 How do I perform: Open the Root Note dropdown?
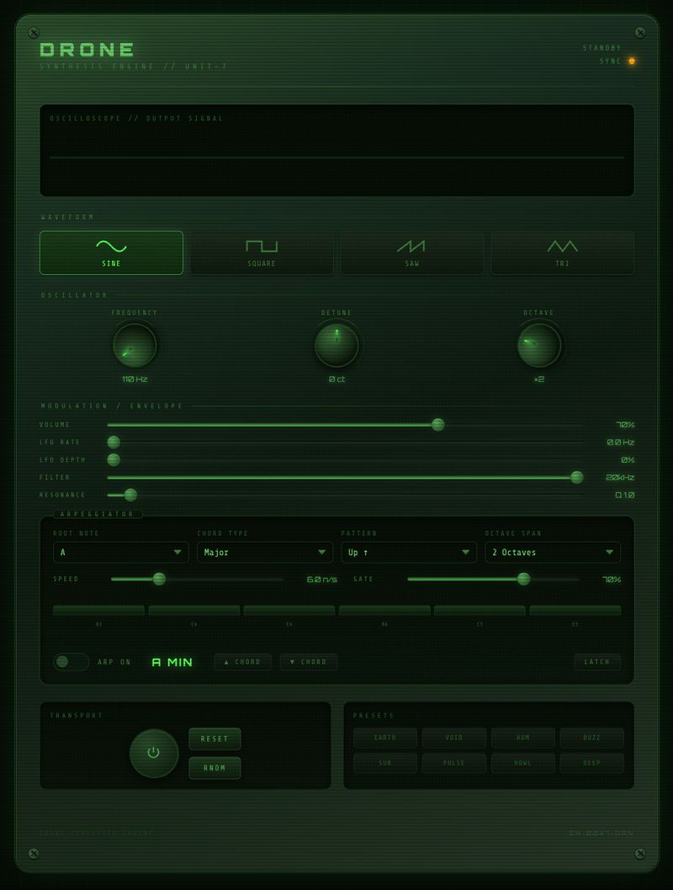click(120, 553)
